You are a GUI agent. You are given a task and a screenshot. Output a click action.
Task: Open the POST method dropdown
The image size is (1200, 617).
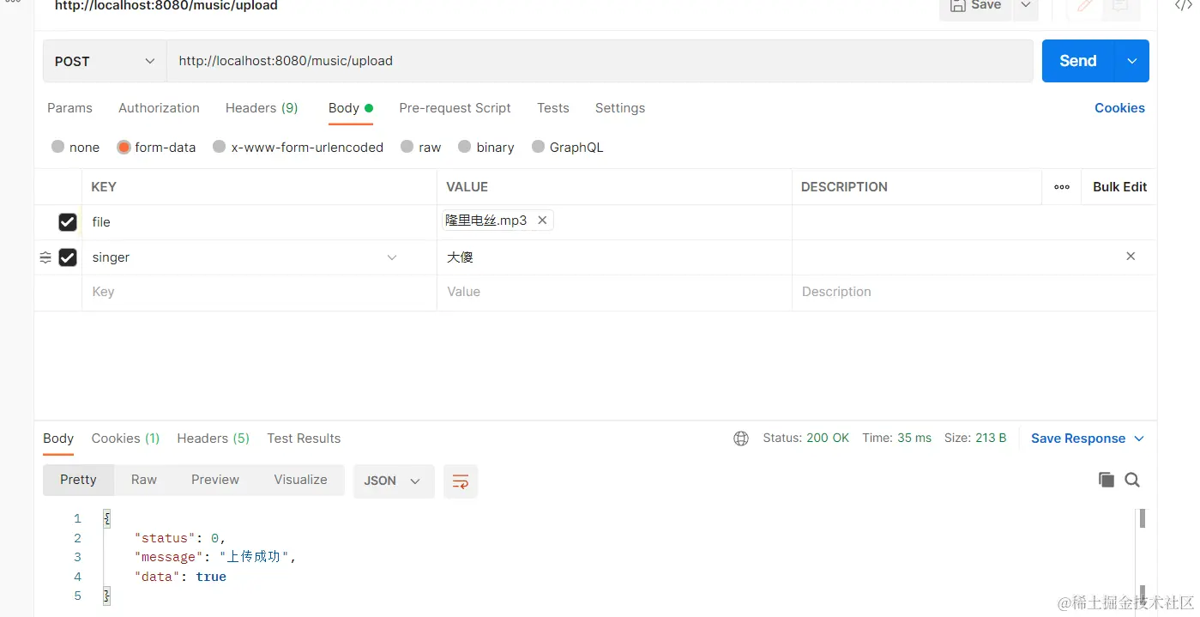pos(105,61)
